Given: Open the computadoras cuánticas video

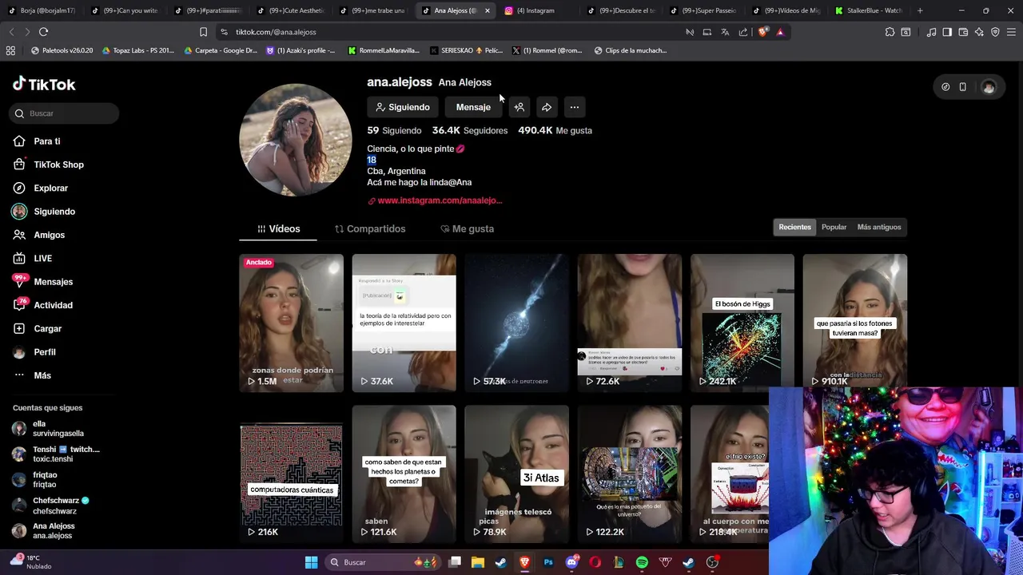Looking at the screenshot, I should [x=291, y=474].
